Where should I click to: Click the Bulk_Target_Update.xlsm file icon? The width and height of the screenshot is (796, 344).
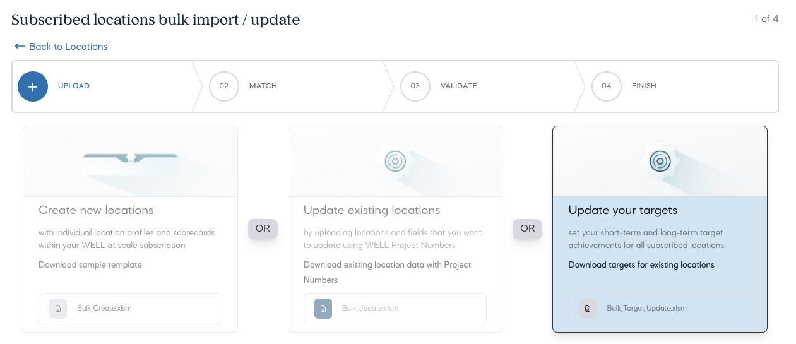[588, 309]
